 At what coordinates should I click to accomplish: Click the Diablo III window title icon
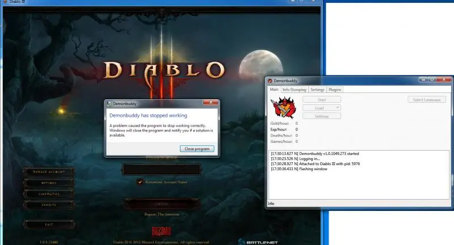5,2
